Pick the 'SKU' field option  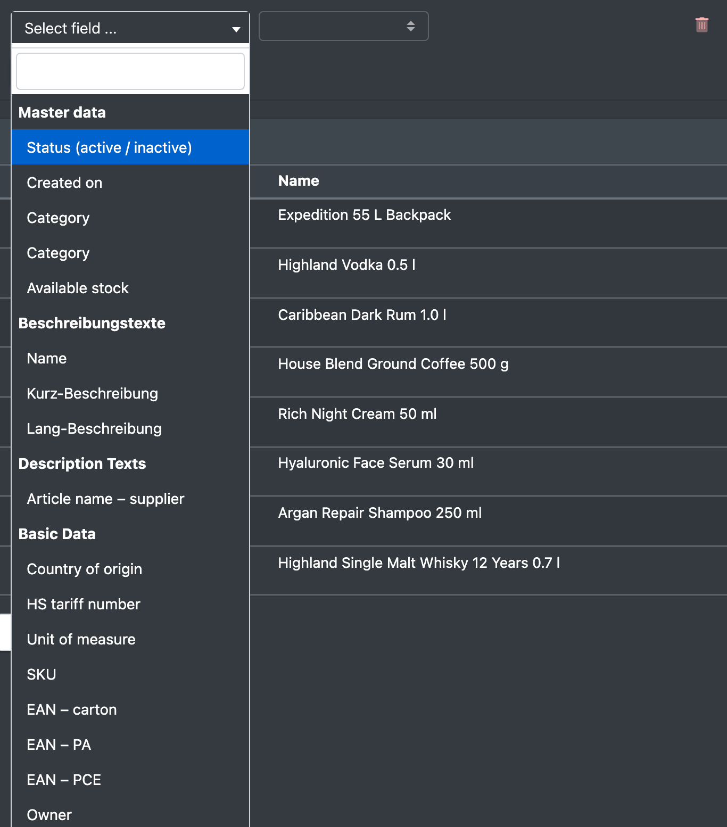(130, 674)
